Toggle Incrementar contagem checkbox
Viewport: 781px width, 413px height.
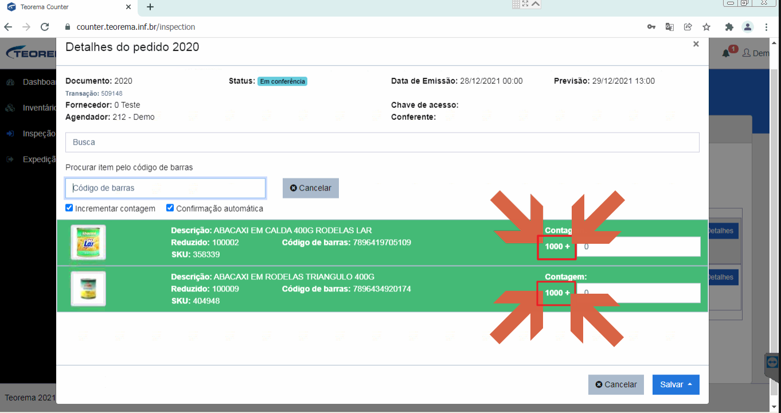69,208
